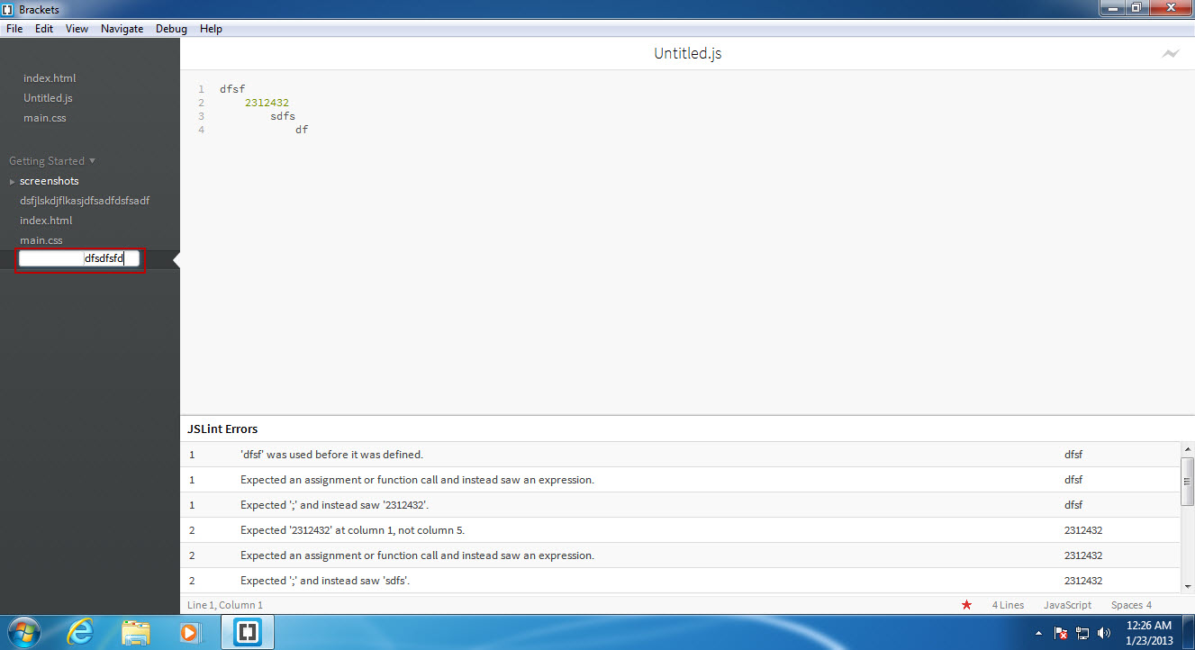The height and width of the screenshot is (650, 1195).
Task: Select the column 1, not column 5 error
Action: (x=680, y=530)
